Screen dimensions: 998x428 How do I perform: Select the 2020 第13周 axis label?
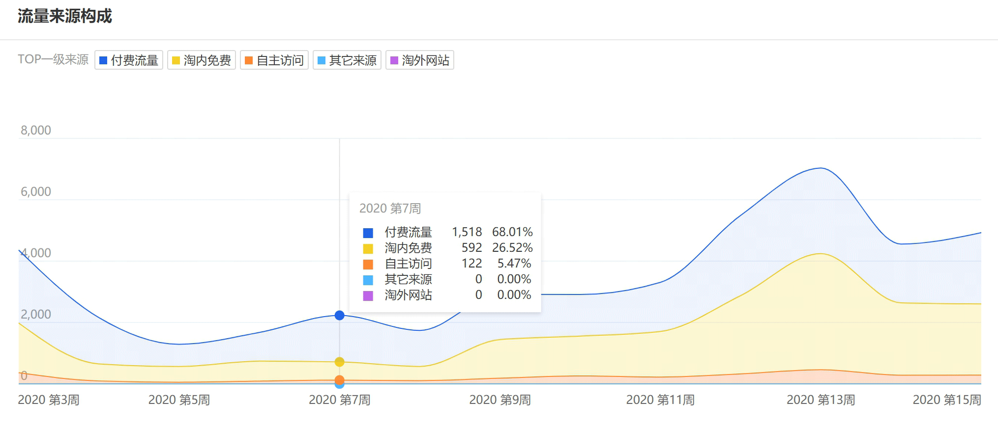pyautogui.click(x=821, y=400)
